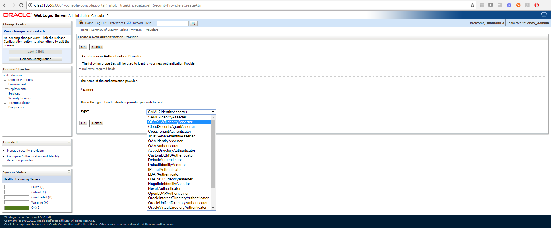The height and width of the screenshot is (228, 551).
Task: Select OBDXJWTIdentityAsserter from the list
Action: [x=179, y=122]
